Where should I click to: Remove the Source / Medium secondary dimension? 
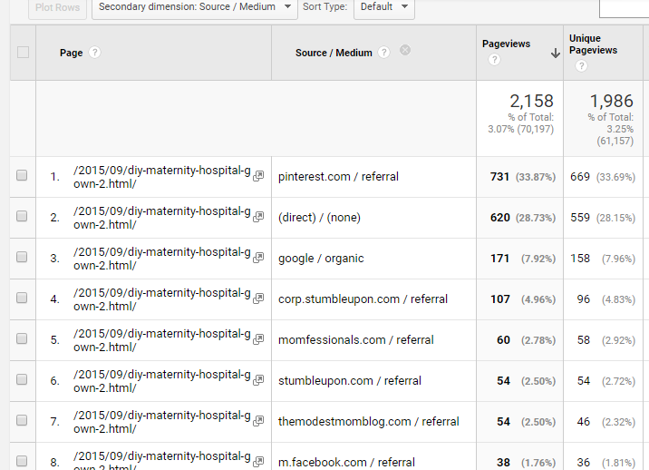click(x=405, y=51)
